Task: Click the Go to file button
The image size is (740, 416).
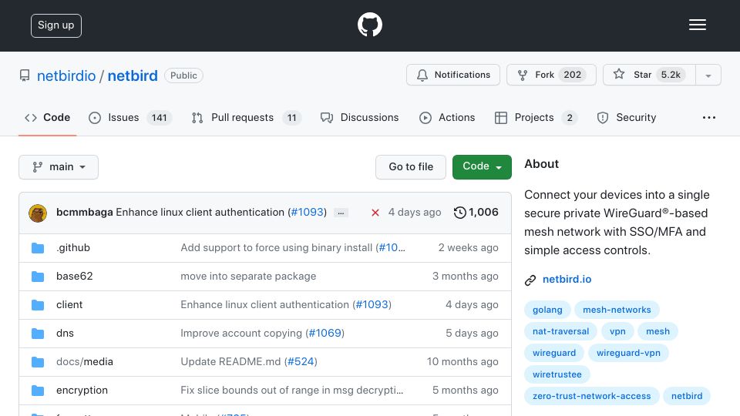Action: click(411, 167)
